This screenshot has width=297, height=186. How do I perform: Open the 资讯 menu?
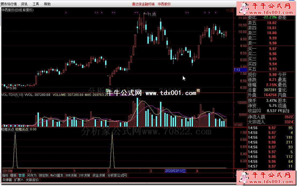coord(24,4)
